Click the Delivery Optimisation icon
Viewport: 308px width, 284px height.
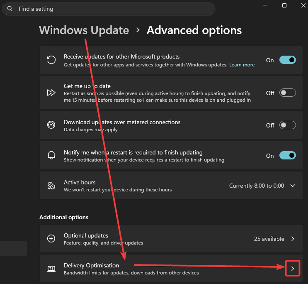coord(51,269)
